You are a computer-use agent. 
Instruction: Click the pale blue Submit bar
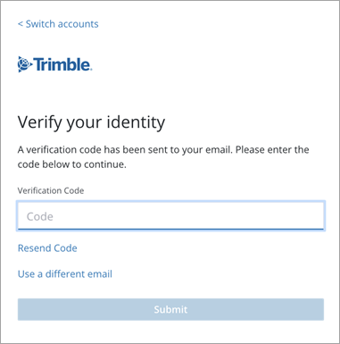(170, 309)
